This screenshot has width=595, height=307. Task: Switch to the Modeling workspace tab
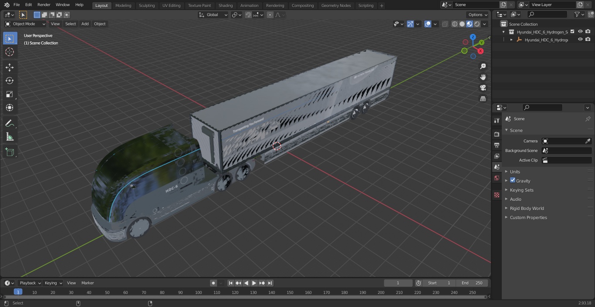(123, 6)
